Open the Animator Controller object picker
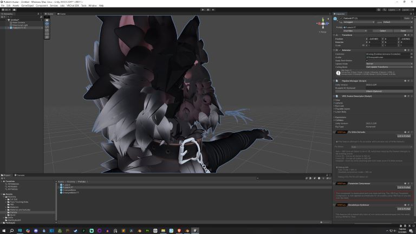Screen dimensions: 416x234 click(x=412, y=54)
